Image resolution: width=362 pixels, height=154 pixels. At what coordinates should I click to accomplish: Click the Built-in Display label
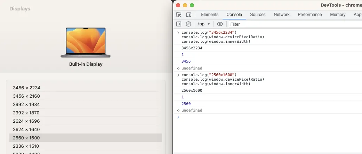tap(86, 64)
